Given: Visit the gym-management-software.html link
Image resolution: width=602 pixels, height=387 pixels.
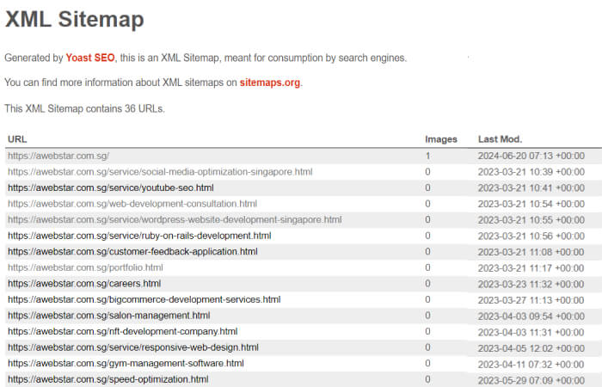Looking at the screenshot, I should [126, 363].
